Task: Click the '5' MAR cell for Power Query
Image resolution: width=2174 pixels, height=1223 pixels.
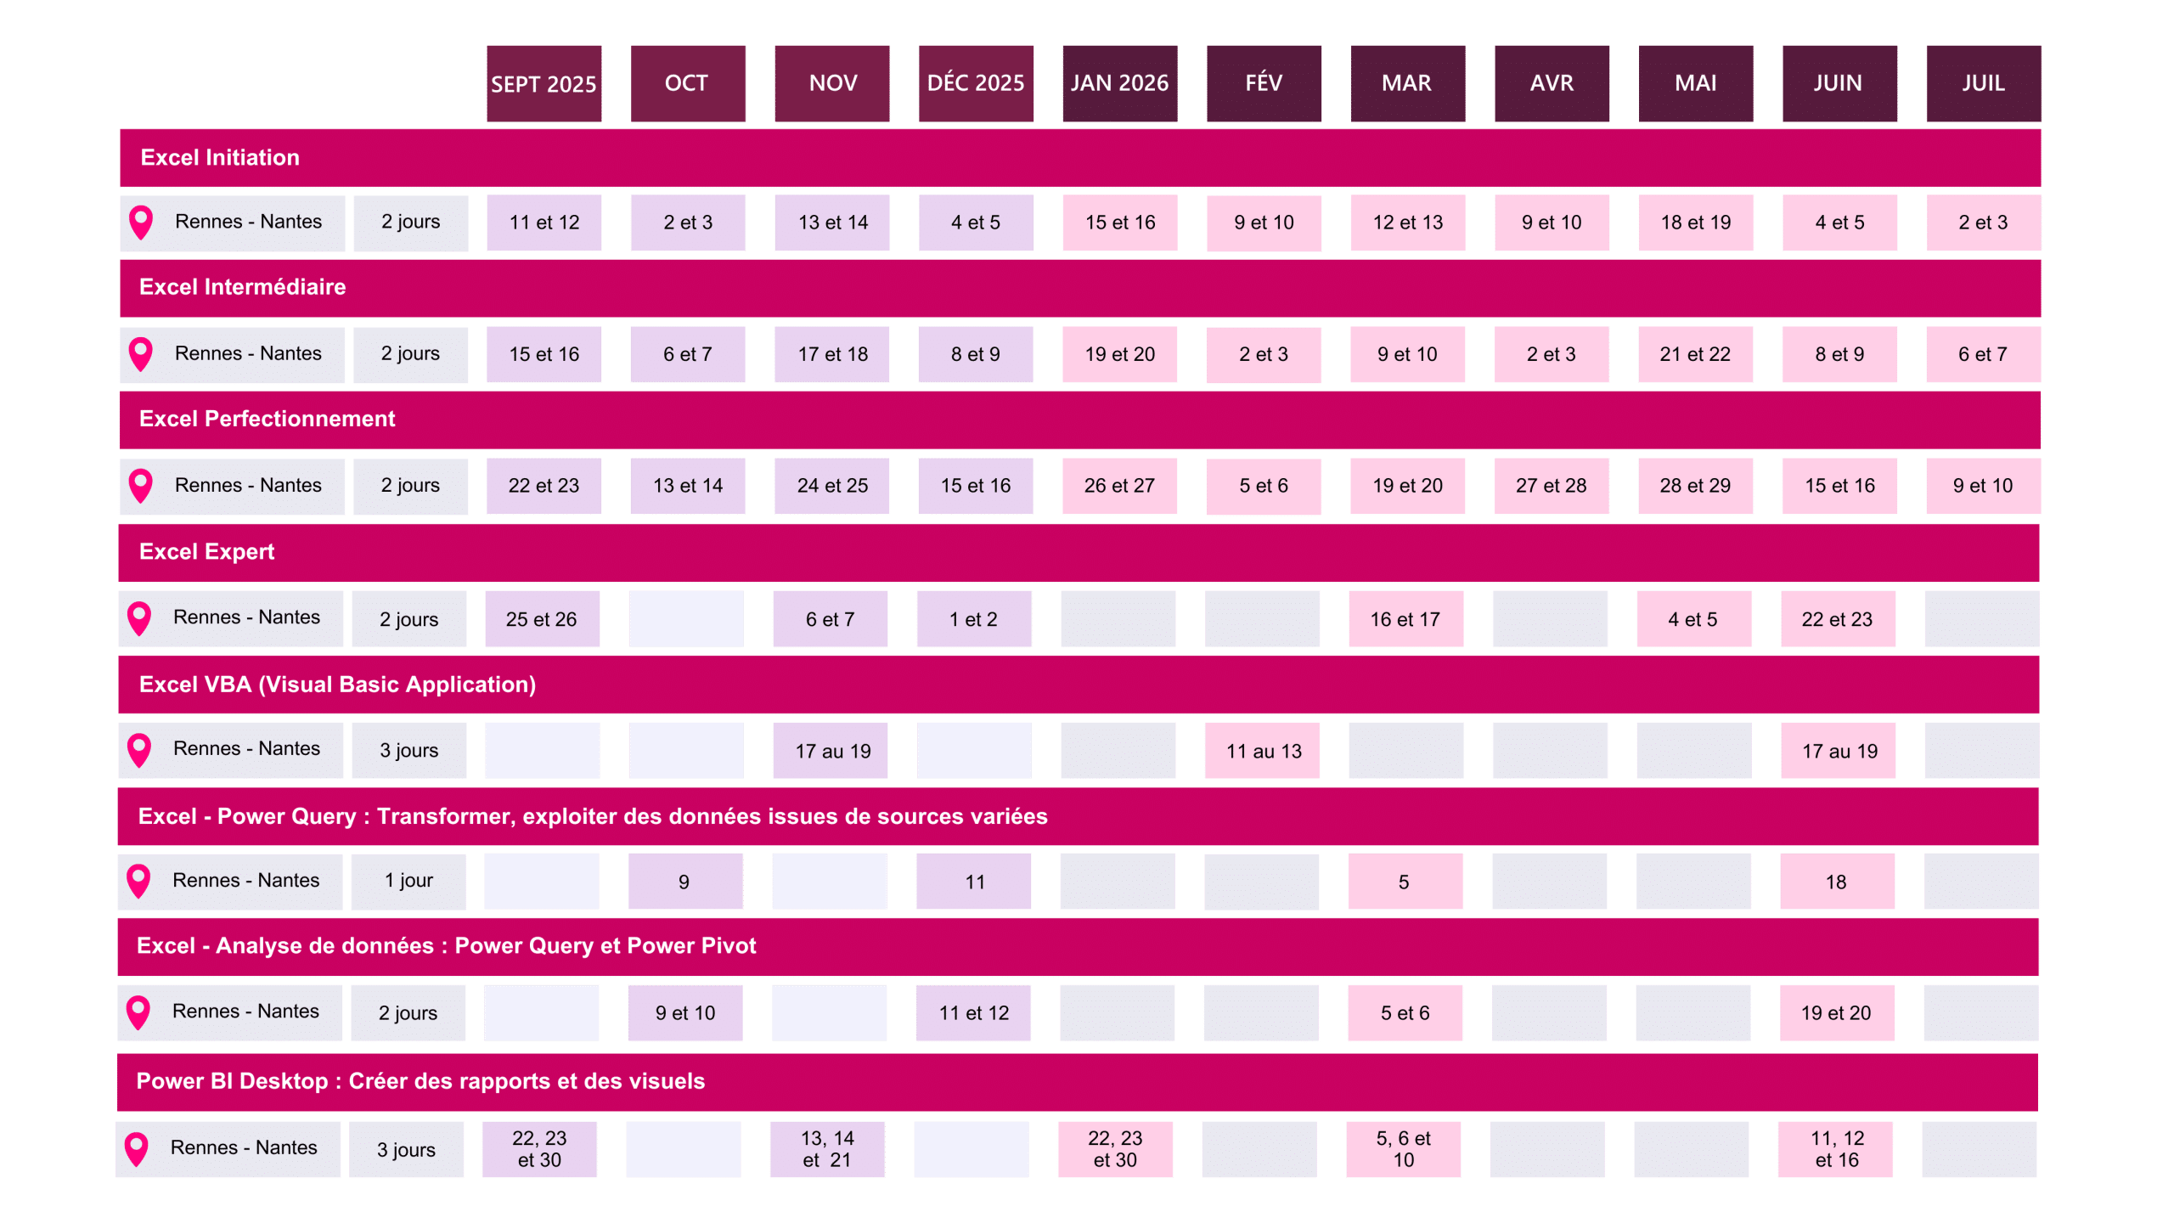Action: point(1405,882)
